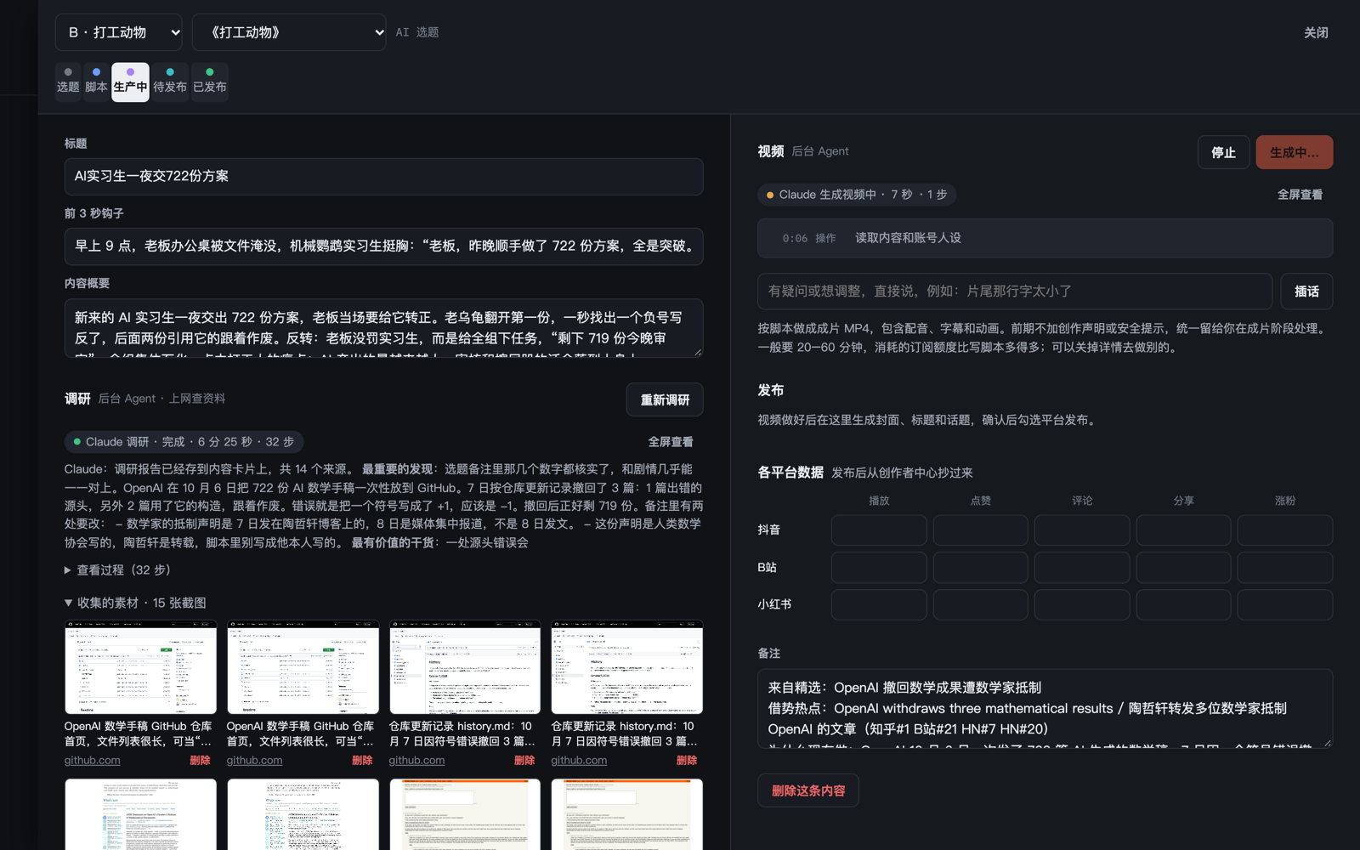Send interjection with 插话 button
This screenshot has width=1360, height=850.
tap(1306, 292)
